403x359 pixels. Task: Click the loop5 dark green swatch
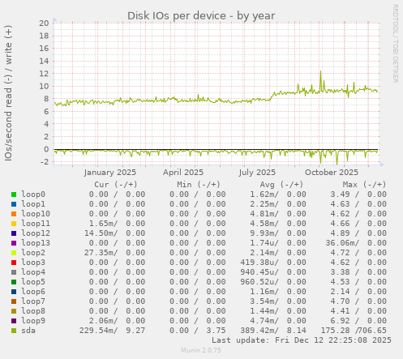[x=14, y=282]
